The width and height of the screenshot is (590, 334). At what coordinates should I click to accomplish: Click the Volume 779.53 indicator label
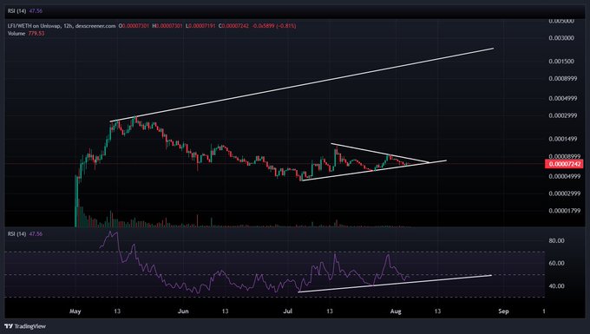coord(26,34)
